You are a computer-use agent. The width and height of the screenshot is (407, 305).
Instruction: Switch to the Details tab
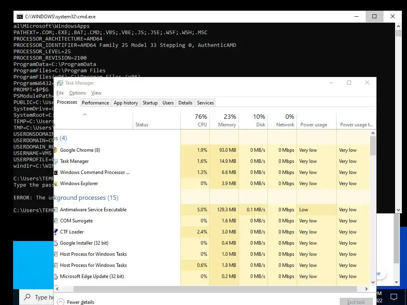pyautogui.click(x=185, y=103)
